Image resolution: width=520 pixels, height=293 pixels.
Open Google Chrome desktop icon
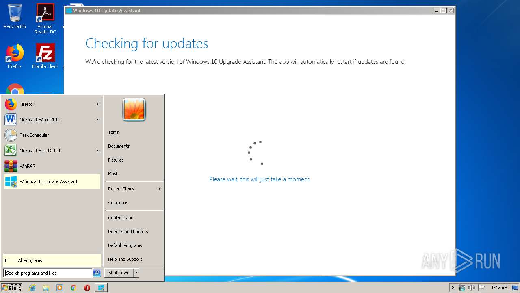pos(15,89)
